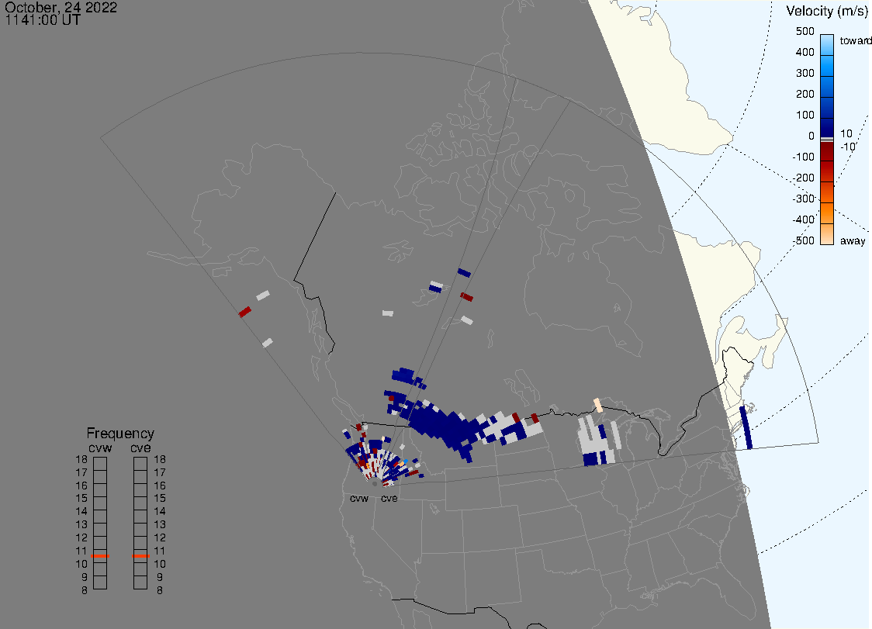Viewport: 872px width, 629px height.
Task: Click the 300 value on velocity scale
Action: click(x=805, y=73)
